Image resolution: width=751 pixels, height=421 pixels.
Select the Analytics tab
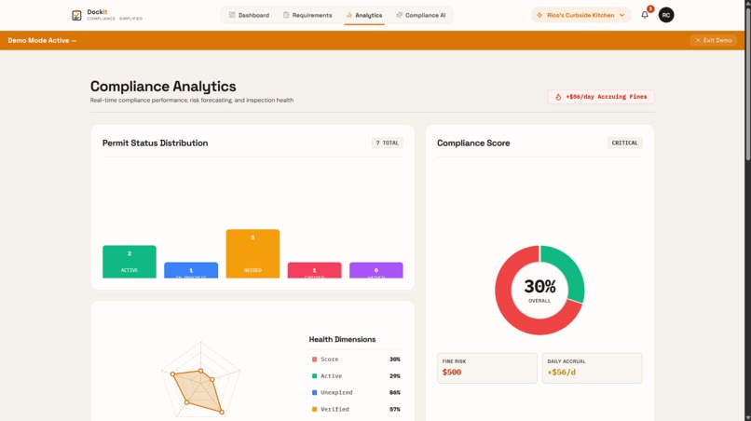point(364,15)
